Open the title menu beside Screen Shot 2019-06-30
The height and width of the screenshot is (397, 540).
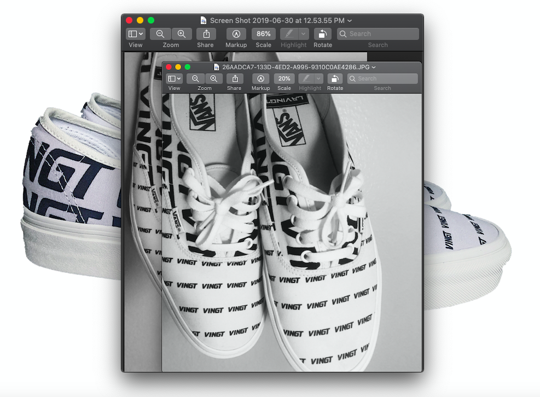click(x=349, y=20)
